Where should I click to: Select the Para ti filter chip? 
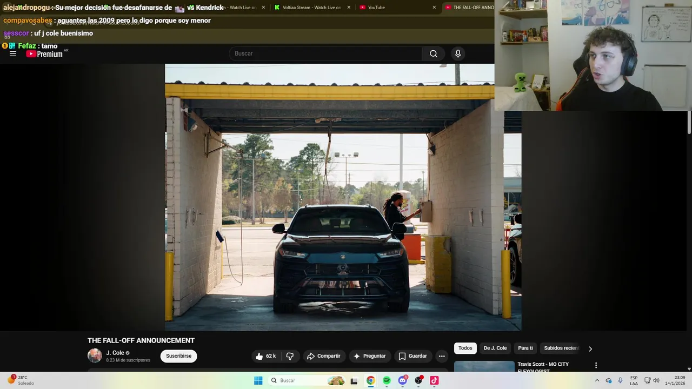coord(525,348)
